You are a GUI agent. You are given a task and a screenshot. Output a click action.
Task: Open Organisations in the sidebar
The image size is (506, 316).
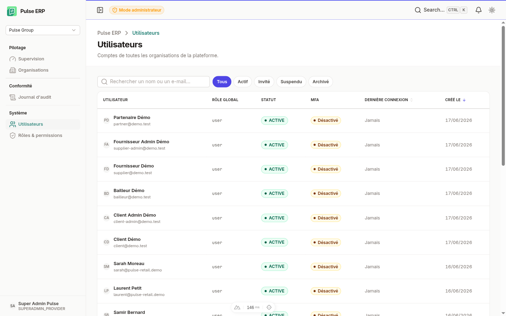point(43,70)
